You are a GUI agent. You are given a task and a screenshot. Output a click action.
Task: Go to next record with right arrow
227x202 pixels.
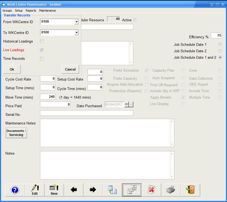click(93, 190)
